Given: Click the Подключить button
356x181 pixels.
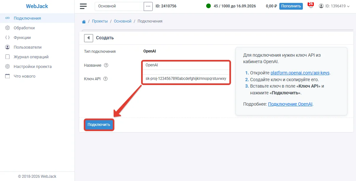Looking at the screenshot, I should point(99,124).
